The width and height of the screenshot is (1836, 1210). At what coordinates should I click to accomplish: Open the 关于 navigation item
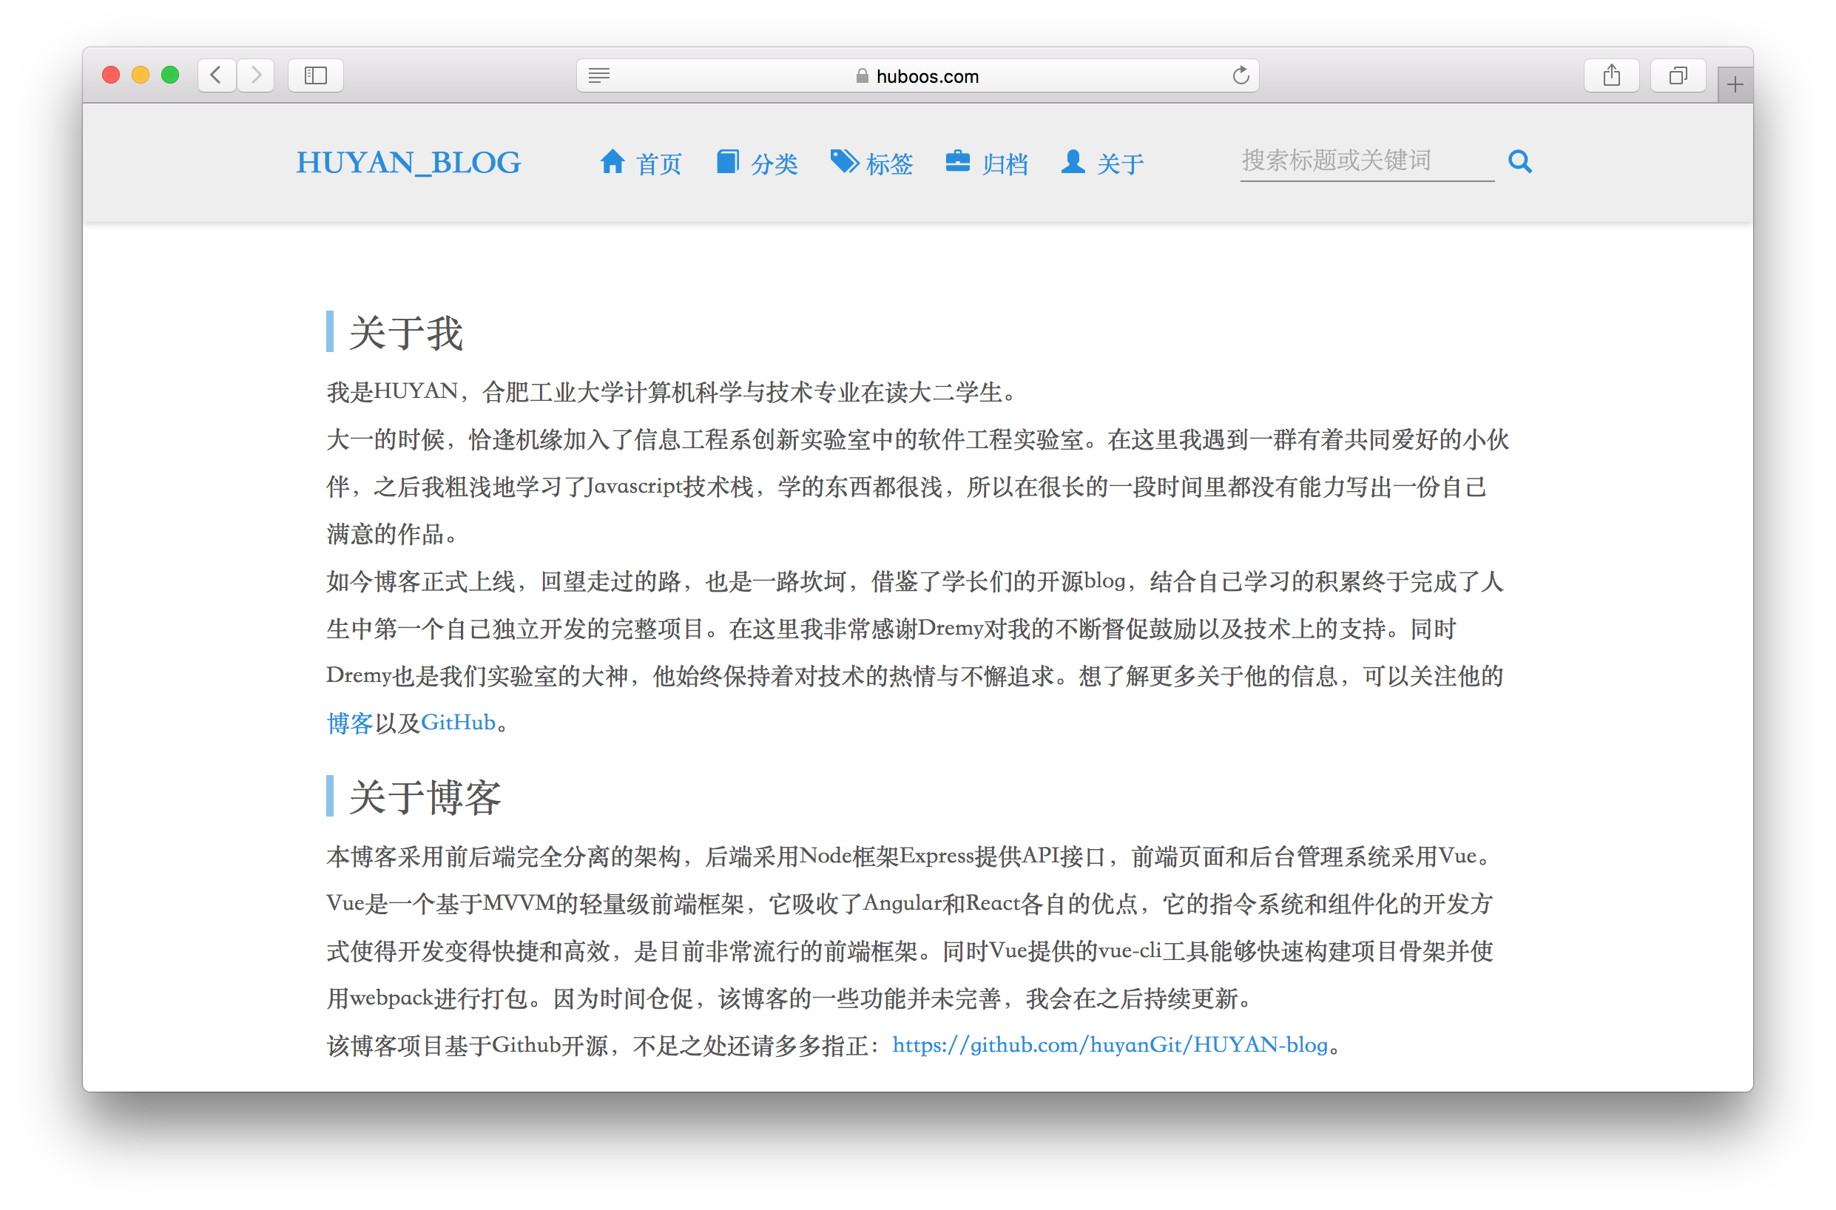(1102, 163)
